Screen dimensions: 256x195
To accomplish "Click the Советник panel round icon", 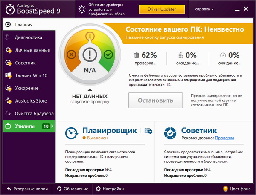I will tap(170, 133).
